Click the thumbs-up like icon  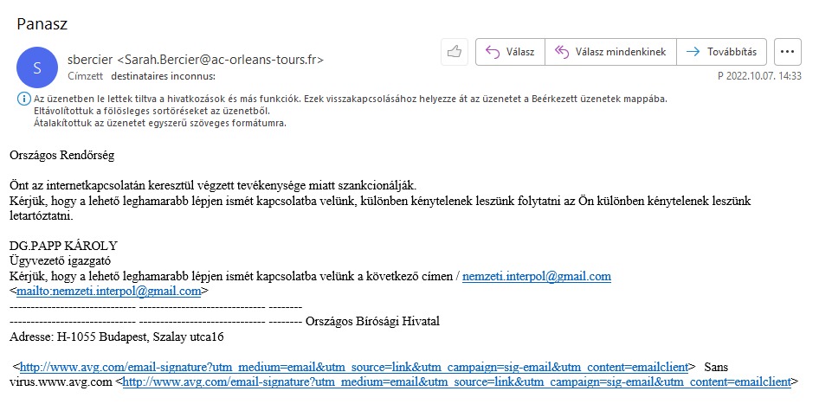pos(455,52)
